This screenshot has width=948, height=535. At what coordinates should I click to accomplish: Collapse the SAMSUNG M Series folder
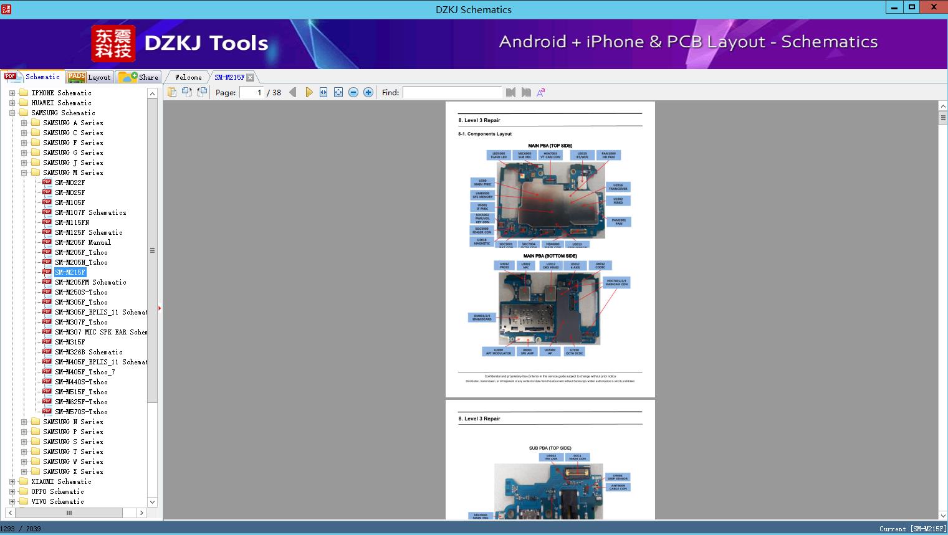point(24,173)
